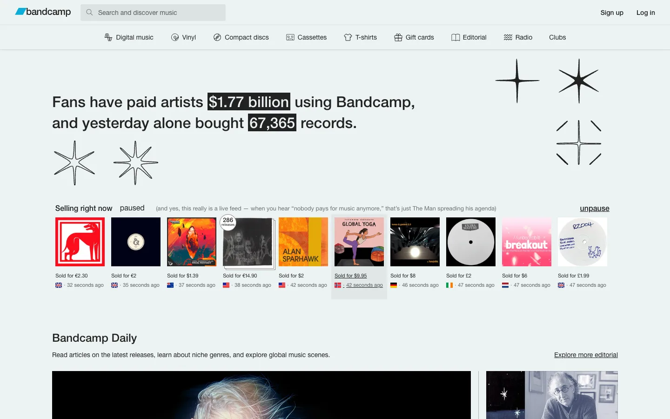Click the Sold for $6 text
Image resolution: width=670 pixels, height=419 pixels.
coord(515,276)
